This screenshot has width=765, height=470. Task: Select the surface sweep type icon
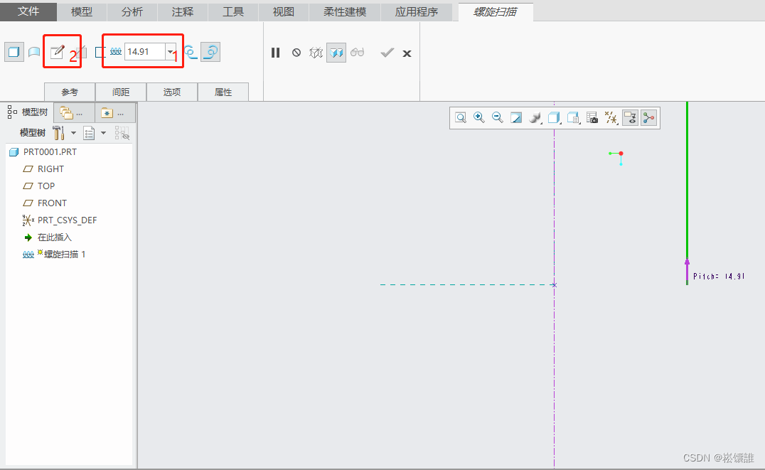[33, 52]
